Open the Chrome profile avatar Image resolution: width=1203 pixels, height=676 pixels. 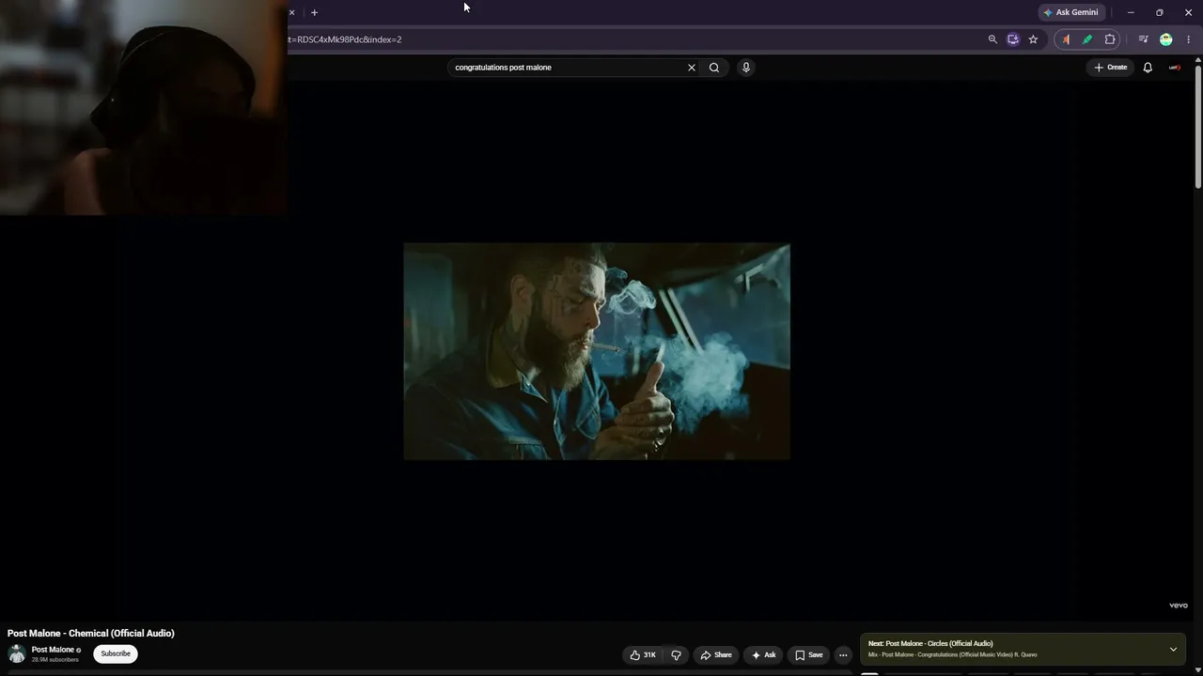pos(1166,39)
